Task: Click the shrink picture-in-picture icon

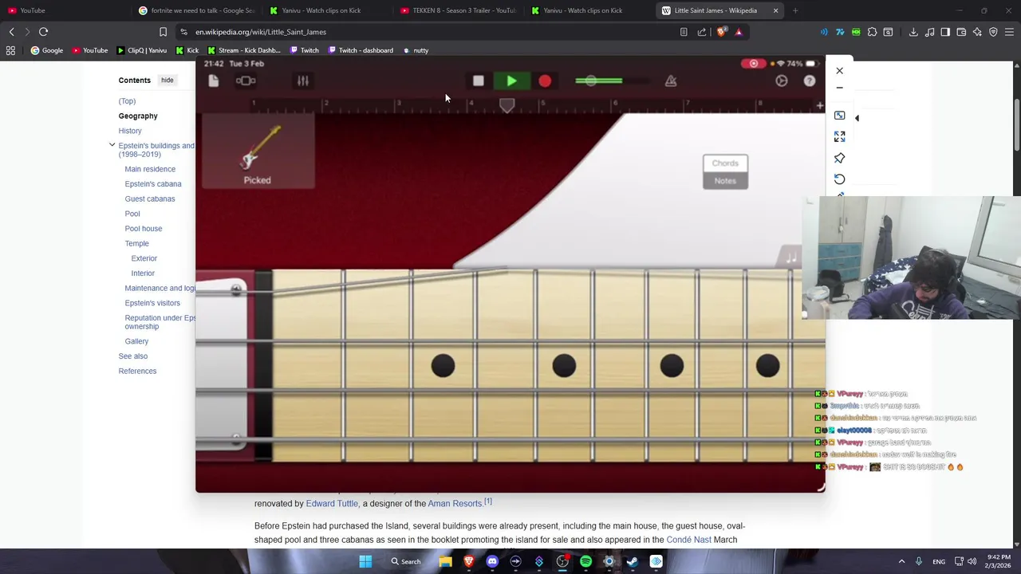Action: click(x=839, y=116)
